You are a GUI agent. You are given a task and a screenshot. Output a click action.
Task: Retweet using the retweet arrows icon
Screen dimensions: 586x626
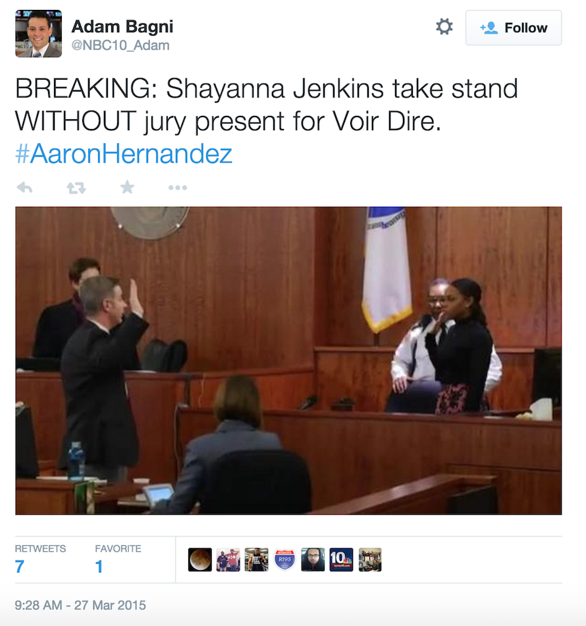coord(76,188)
